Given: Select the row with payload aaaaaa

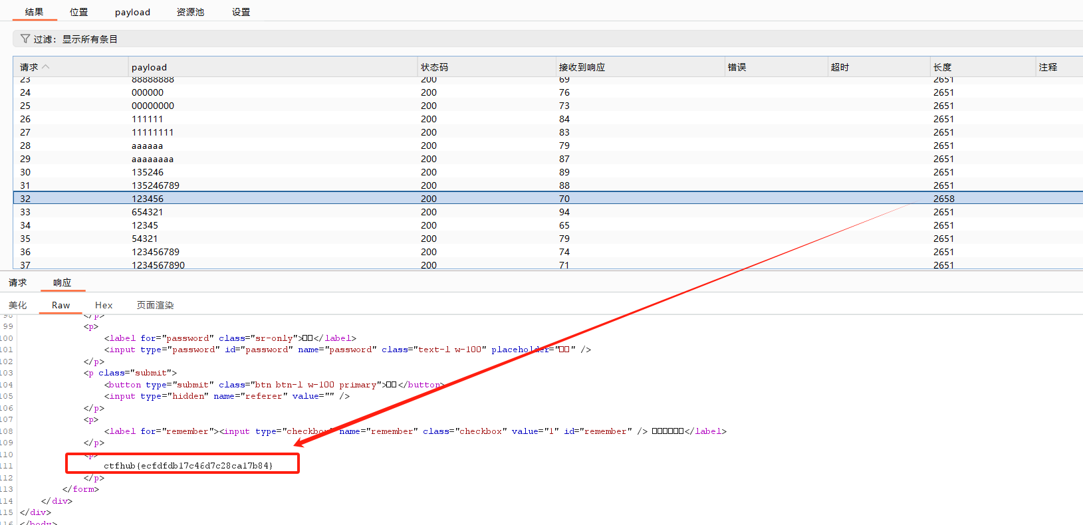Looking at the screenshot, I should point(548,146).
